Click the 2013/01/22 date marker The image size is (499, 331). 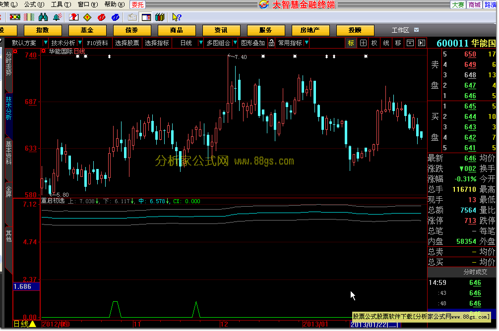pos(374,325)
